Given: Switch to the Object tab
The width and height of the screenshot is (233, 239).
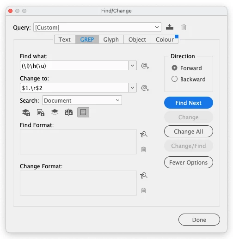Looking at the screenshot, I should tap(137, 39).
